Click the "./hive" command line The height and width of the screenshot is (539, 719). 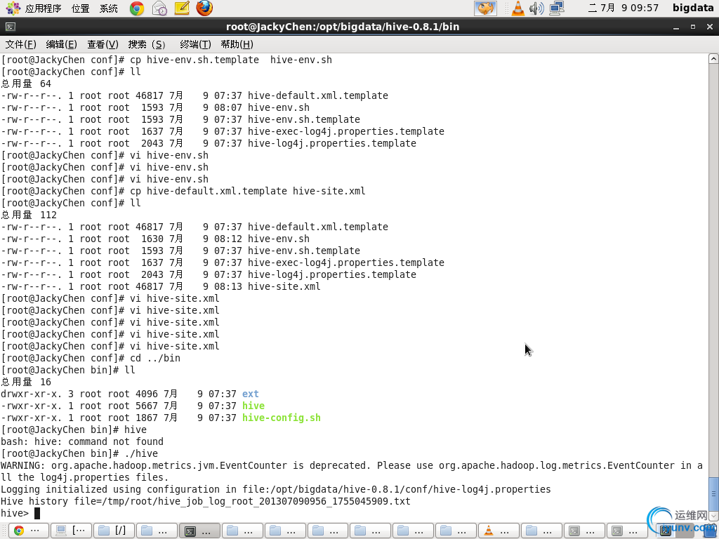pos(141,454)
